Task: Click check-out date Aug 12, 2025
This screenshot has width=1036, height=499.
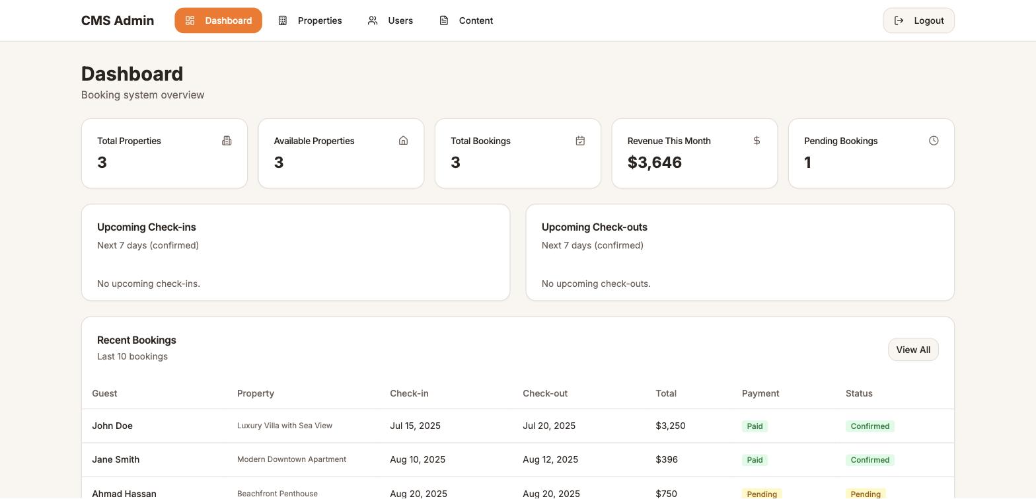Action: tap(550, 459)
